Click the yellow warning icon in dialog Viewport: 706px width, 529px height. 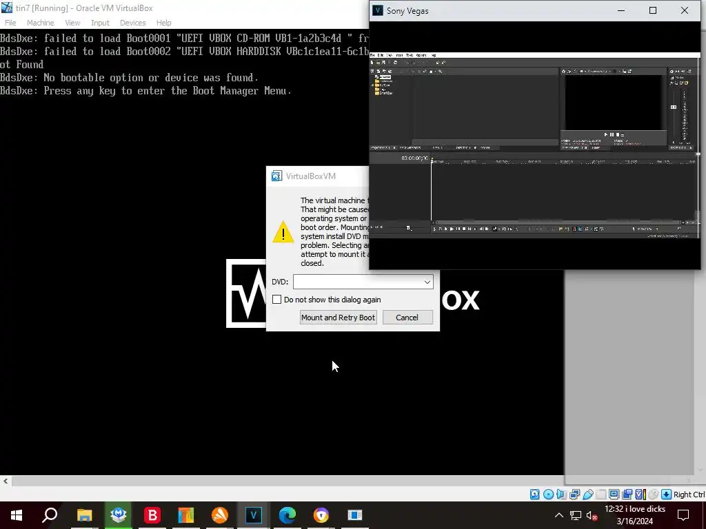click(283, 232)
